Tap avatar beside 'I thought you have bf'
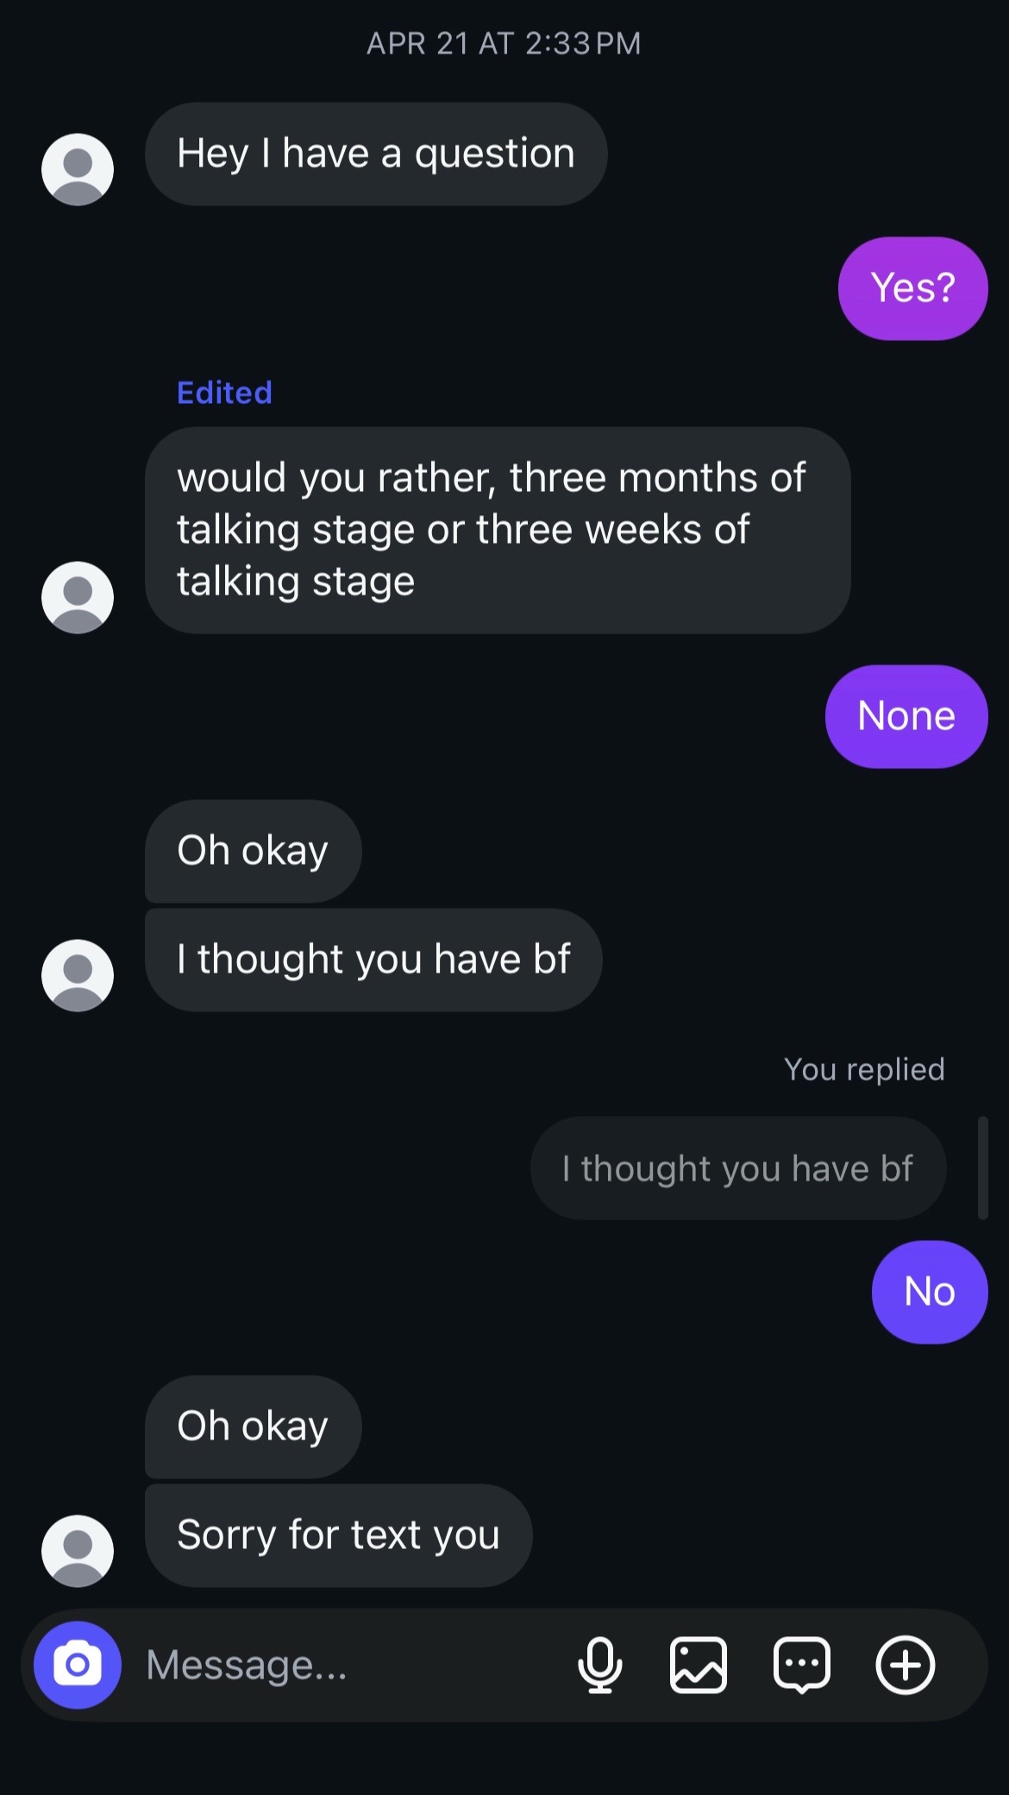The width and height of the screenshot is (1009, 1795). 78,975
